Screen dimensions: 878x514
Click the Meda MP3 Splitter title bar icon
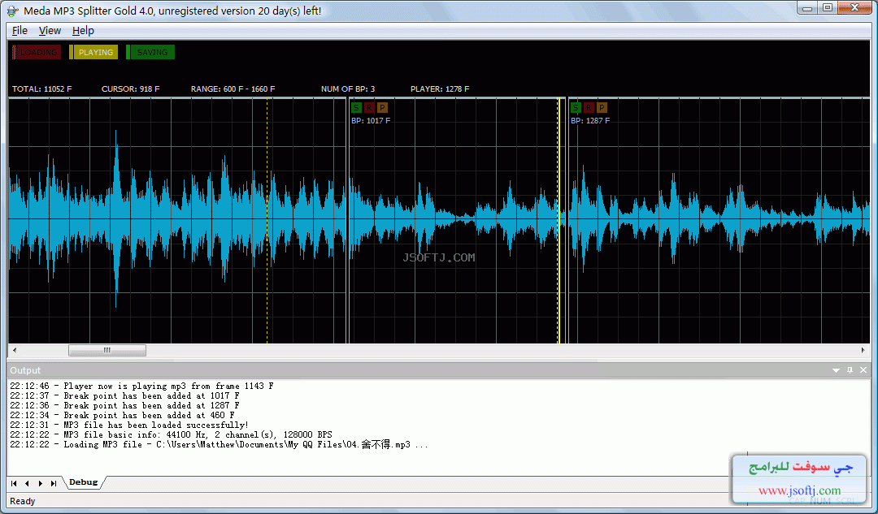(x=12, y=11)
